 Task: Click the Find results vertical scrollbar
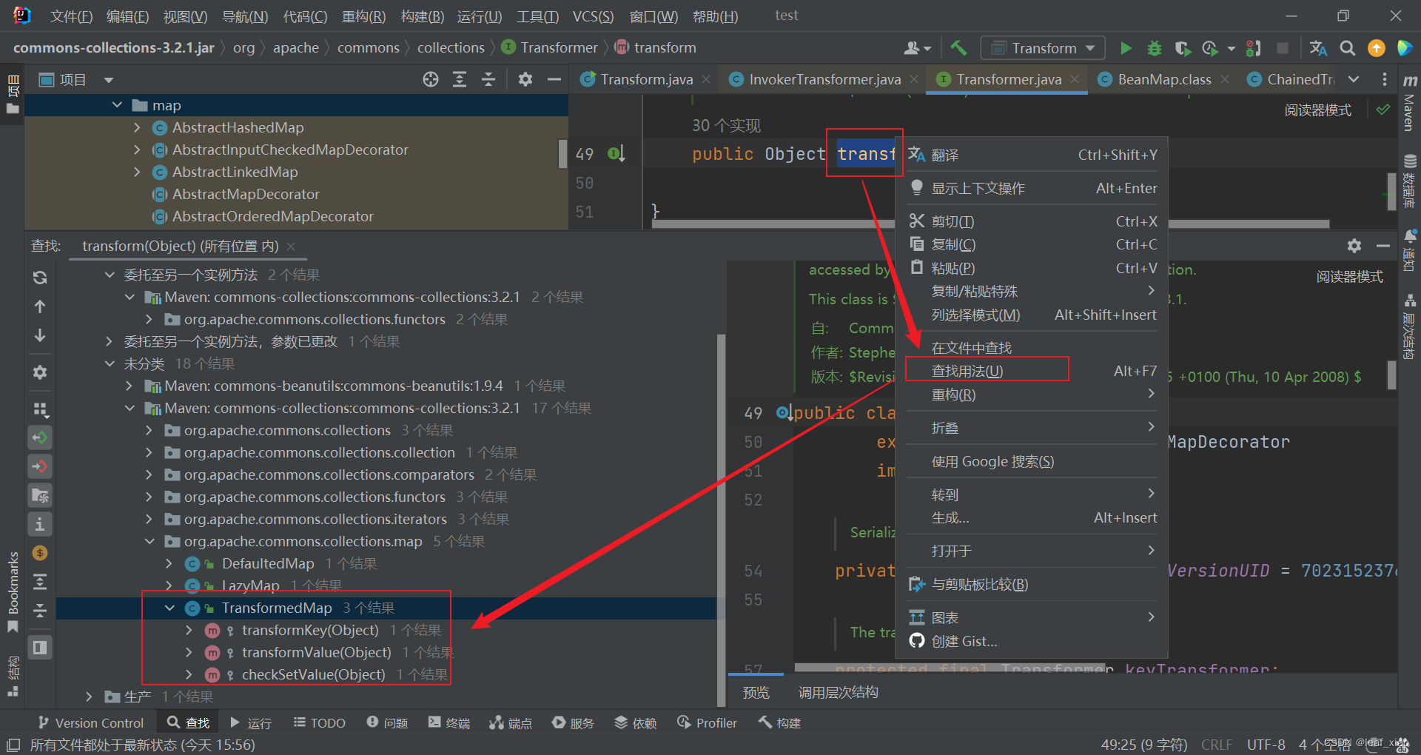(721, 520)
